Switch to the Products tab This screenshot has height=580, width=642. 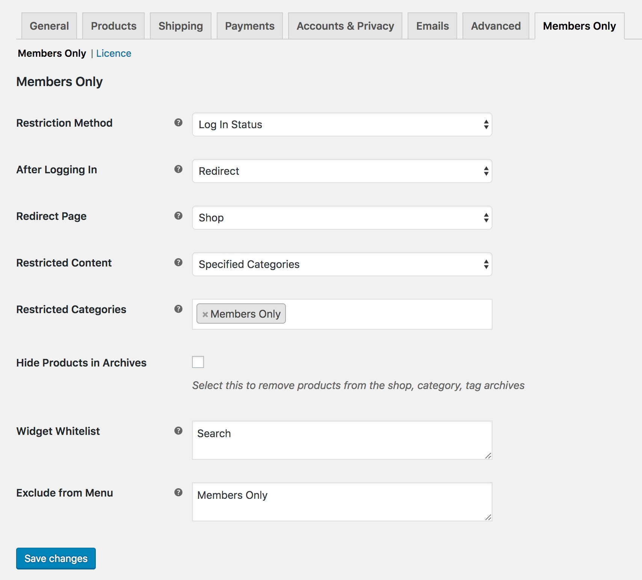[113, 26]
